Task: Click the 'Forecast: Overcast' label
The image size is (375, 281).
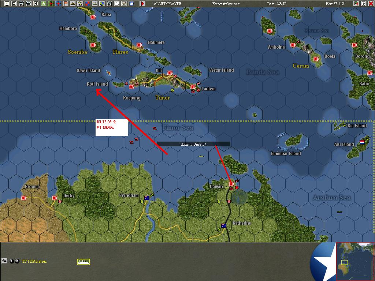Action: point(226,4)
